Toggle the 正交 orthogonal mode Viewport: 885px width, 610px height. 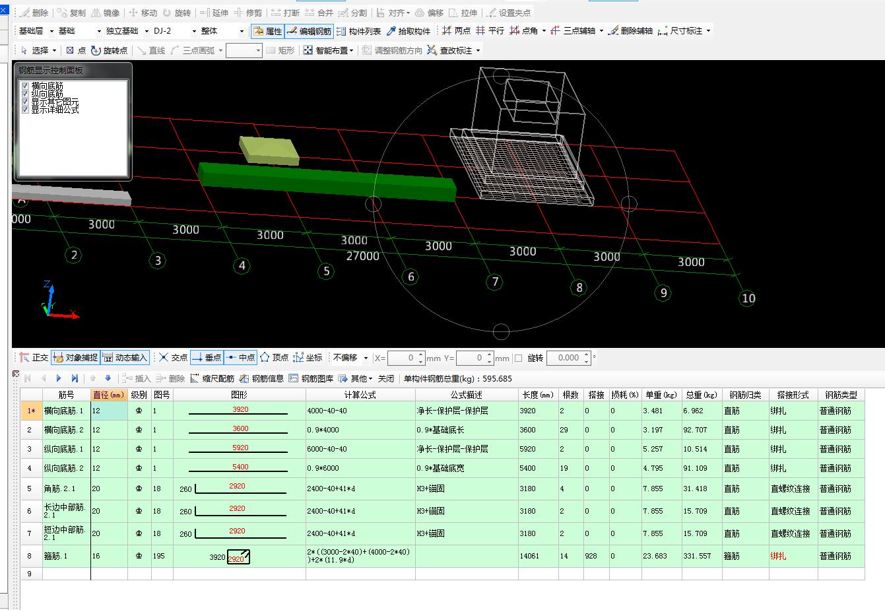pos(33,357)
